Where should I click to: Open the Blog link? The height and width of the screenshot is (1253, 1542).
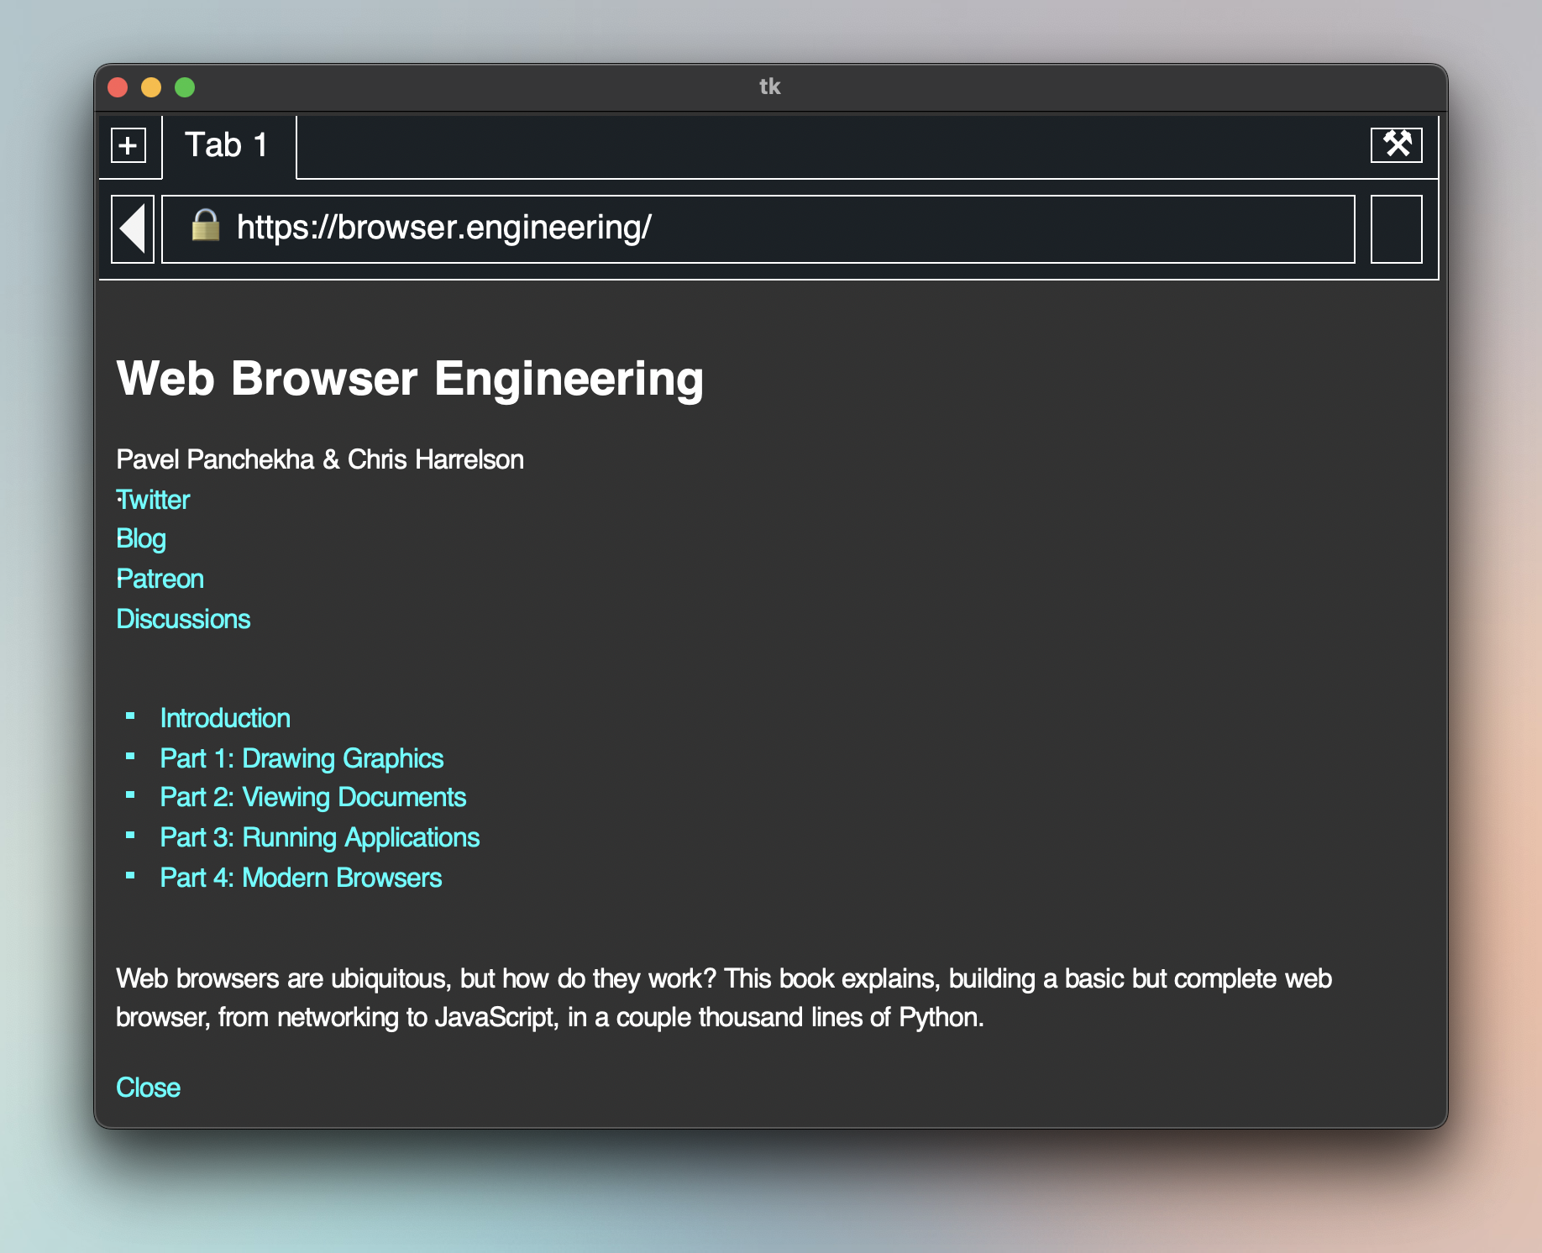coord(141,539)
